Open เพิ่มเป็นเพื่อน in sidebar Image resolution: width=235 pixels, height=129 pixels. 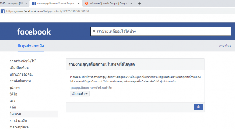pyautogui.click(x=19, y=68)
